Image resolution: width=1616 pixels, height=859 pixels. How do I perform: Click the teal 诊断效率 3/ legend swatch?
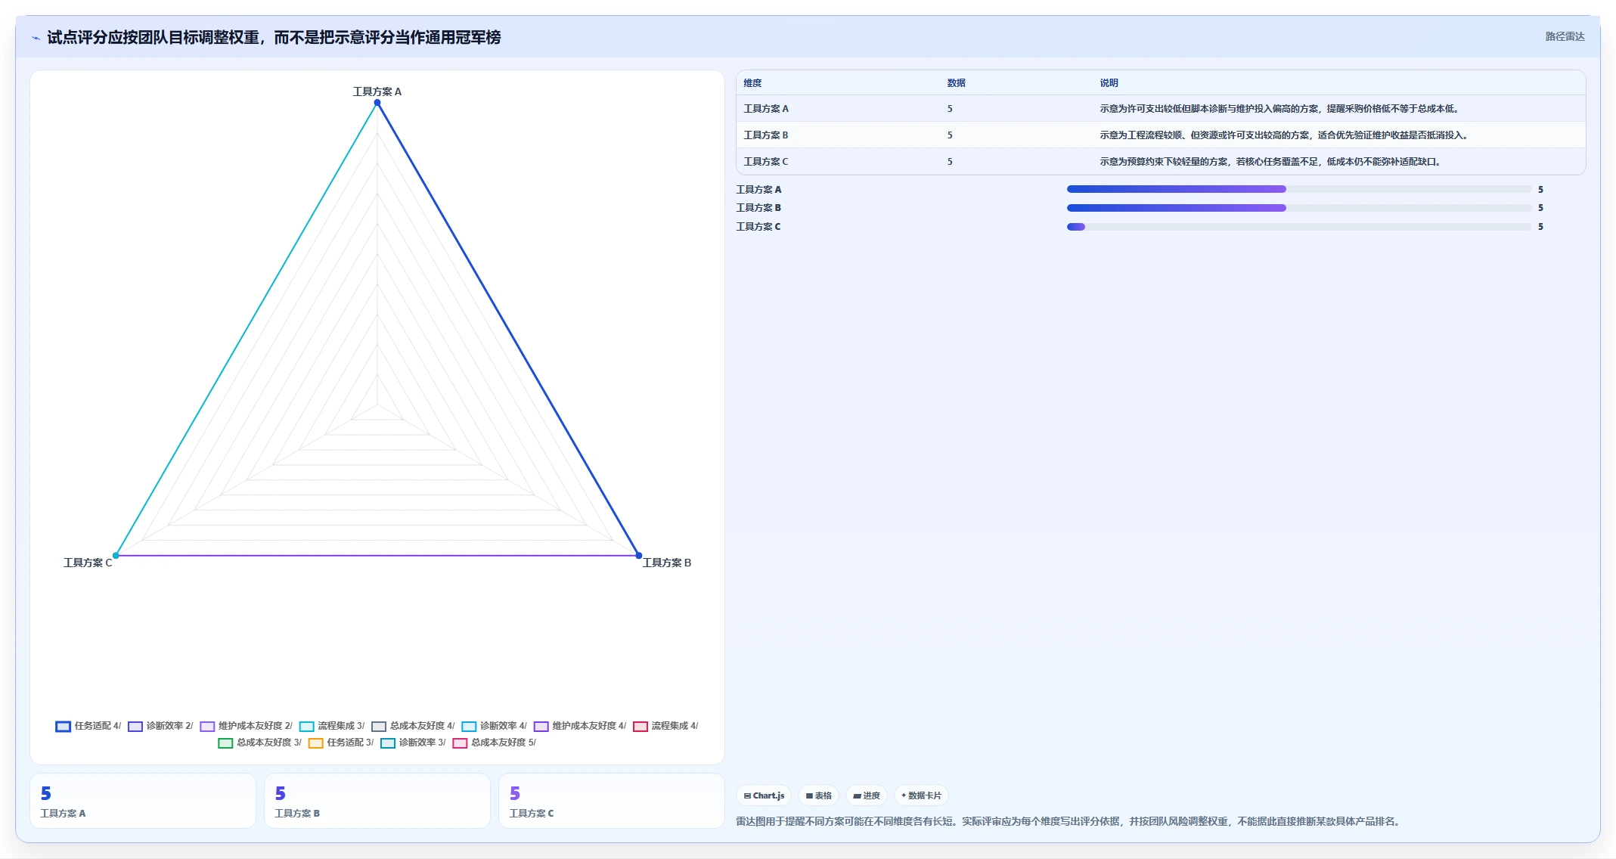pos(388,743)
